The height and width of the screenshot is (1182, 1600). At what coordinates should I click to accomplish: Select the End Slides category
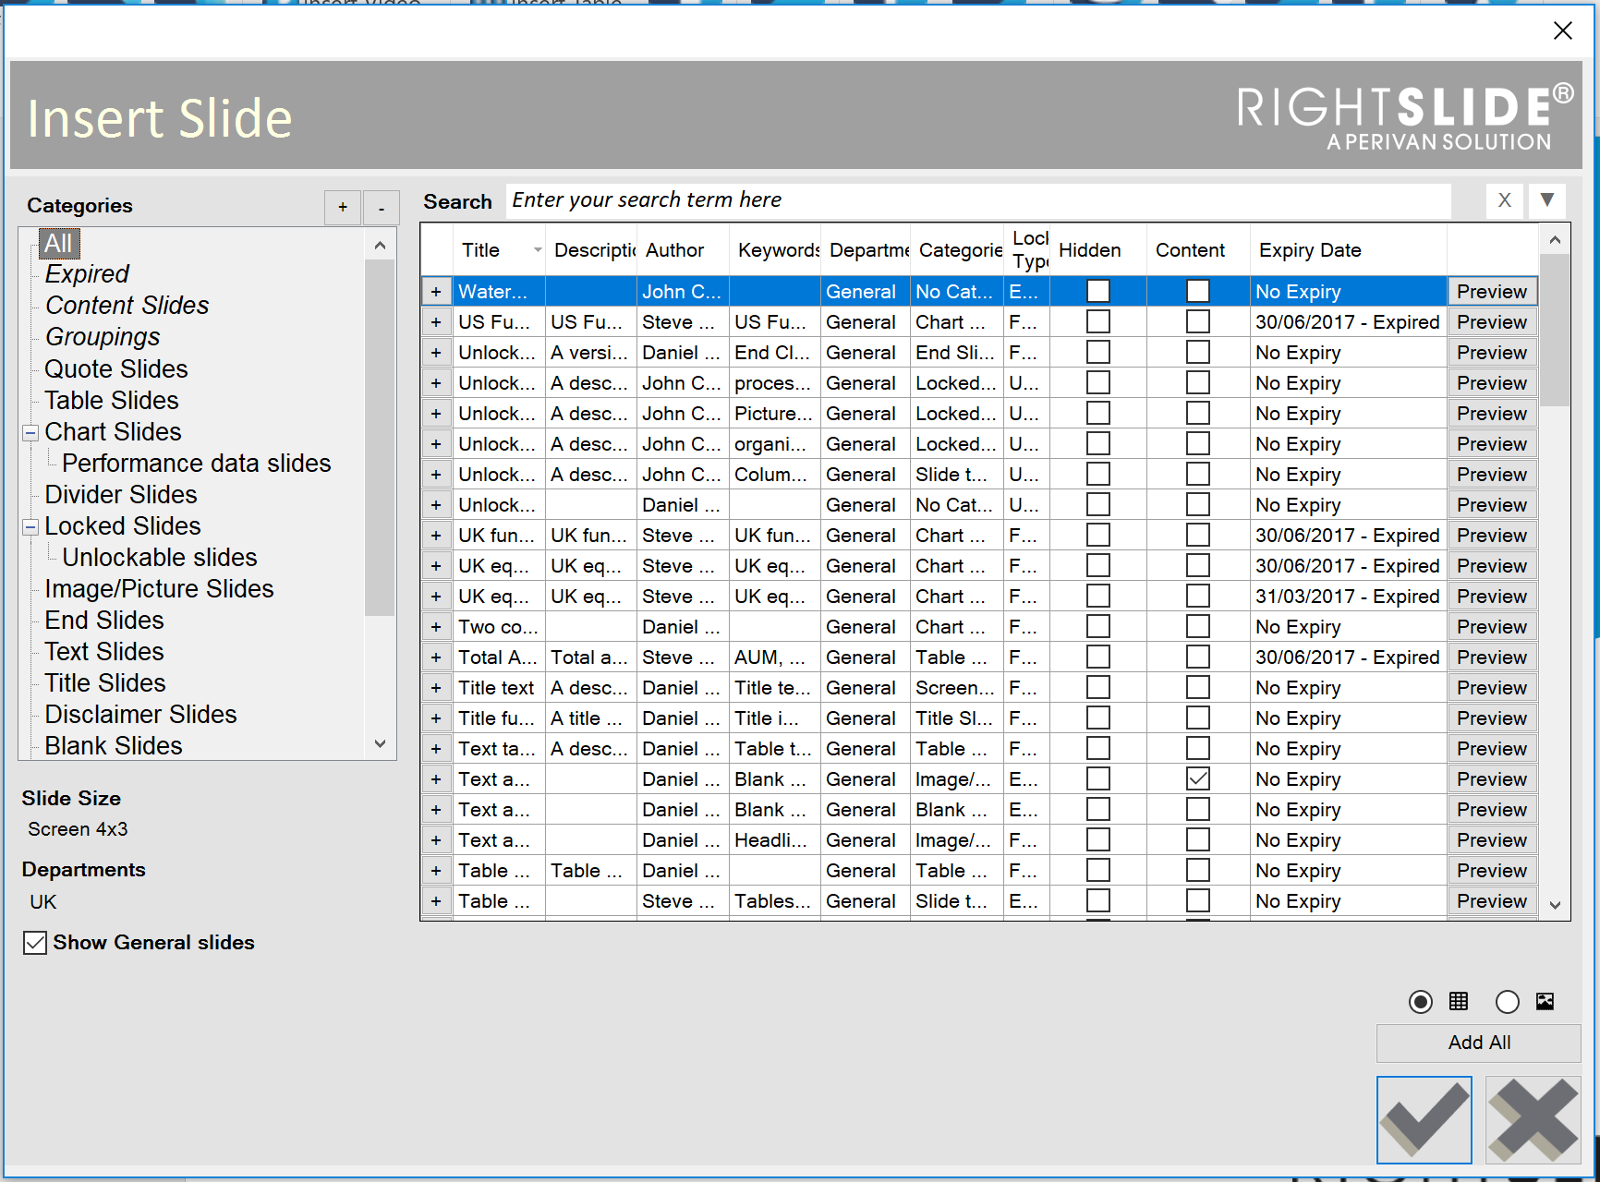(x=104, y=621)
